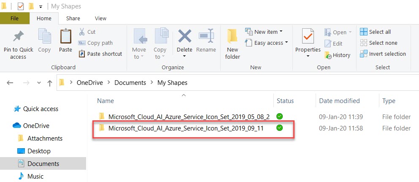Open Properties checkmark icon
The width and height of the screenshot is (419, 182).
click(x=308, y=38)
